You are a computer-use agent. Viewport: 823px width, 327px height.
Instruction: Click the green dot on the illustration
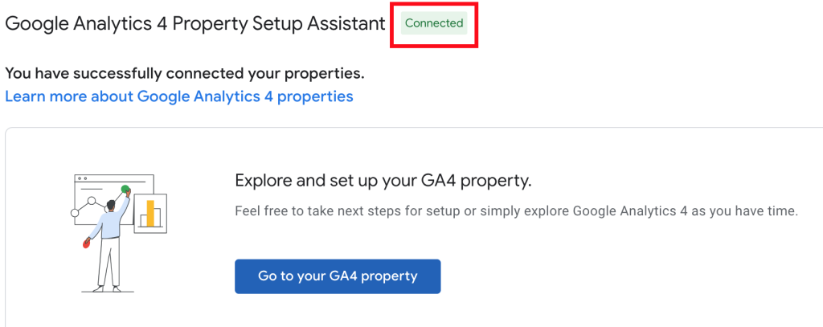[125, 189]
